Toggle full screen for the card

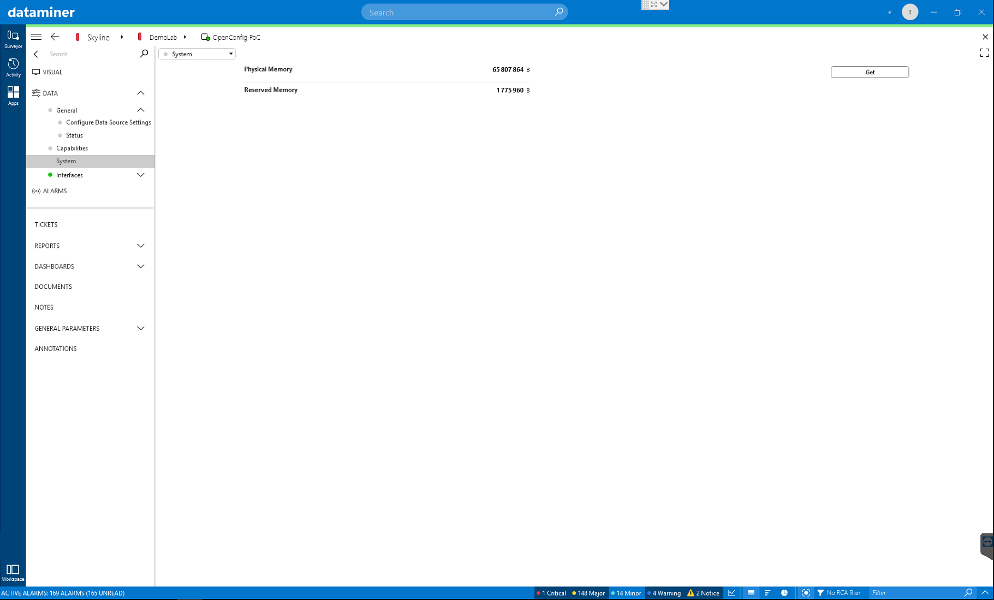click(x=984, y=53)
